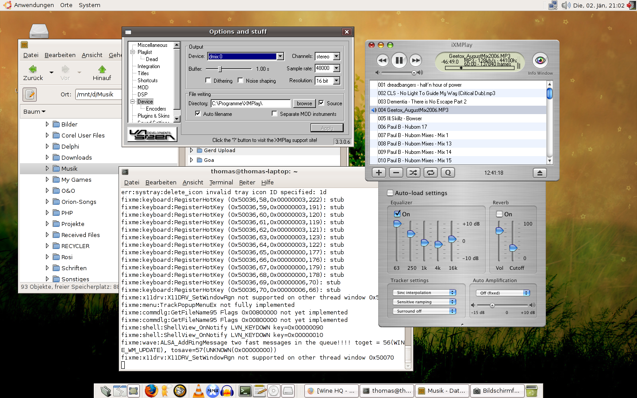Turn off the Equalizer On checkbox
Viewport: 637px width, 398px height.
pos(397,214)
